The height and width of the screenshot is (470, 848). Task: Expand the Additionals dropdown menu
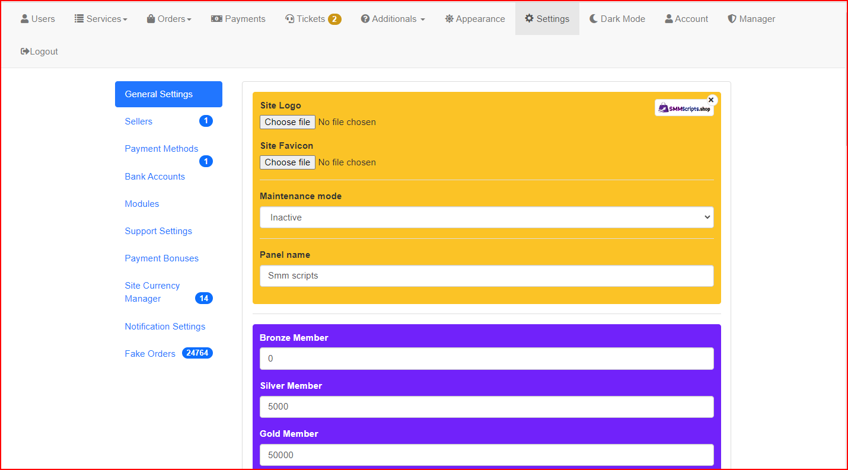click(x=393, y=19)
